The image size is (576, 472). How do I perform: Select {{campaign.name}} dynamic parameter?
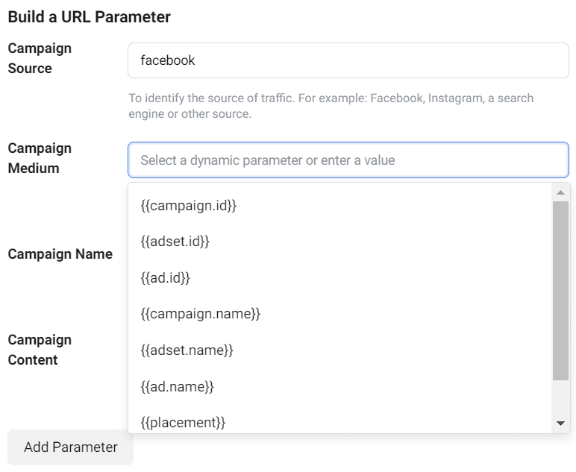(339, 314)
